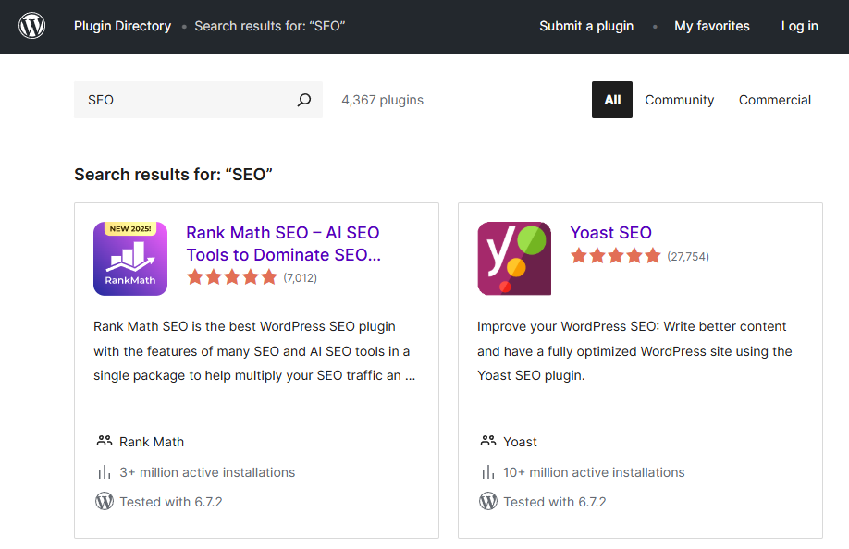849x549 pixels.
Task: Click Yoast SEO five-star rating
Action: point(616,256)
